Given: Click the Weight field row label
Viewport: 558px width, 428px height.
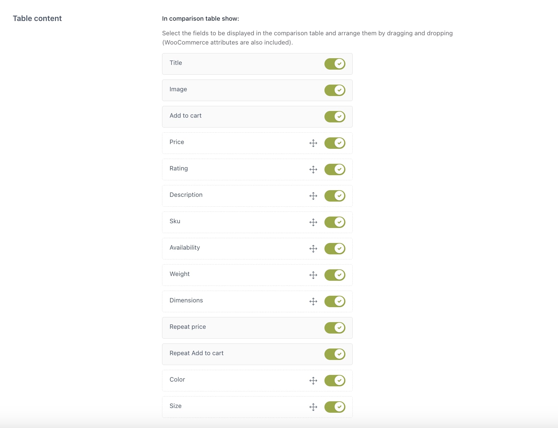Looking at the screenshot, I should pos(180,274).
